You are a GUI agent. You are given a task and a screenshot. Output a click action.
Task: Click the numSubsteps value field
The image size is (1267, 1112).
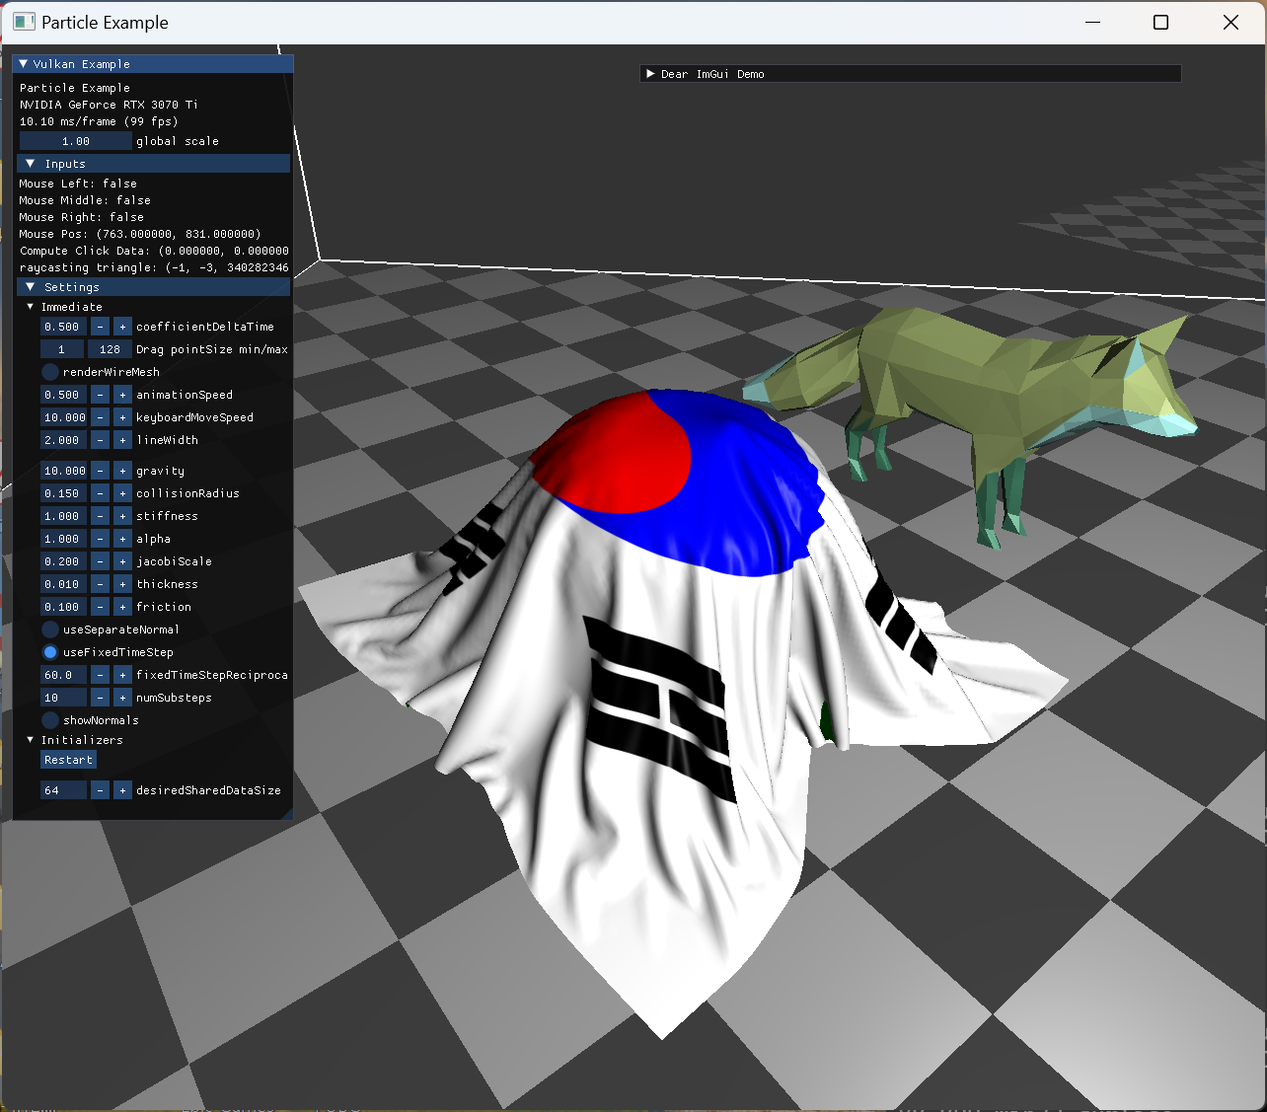(63, 698)
